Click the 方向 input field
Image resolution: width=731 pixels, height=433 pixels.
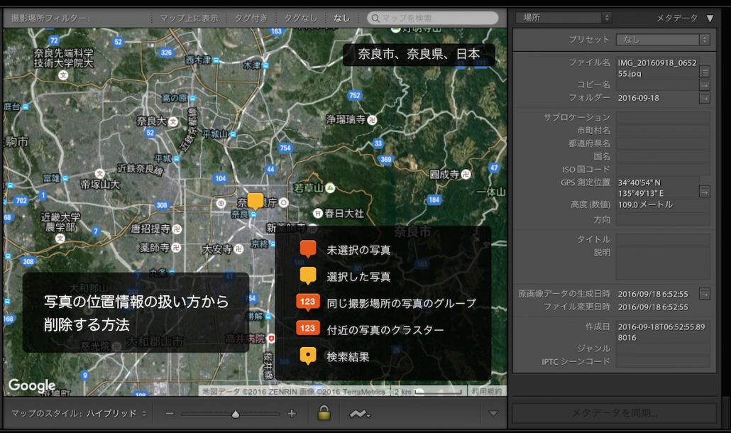(x=663, y=219)
